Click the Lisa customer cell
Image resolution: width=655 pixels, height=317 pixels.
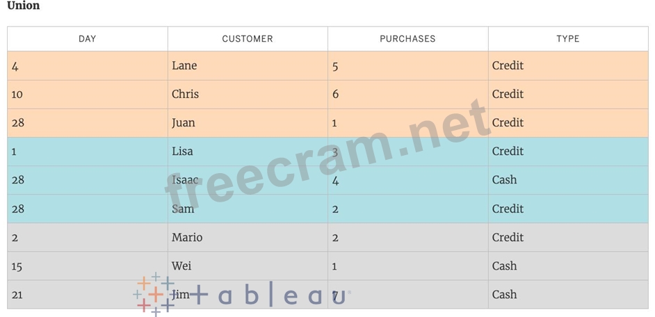click(182, 152)
